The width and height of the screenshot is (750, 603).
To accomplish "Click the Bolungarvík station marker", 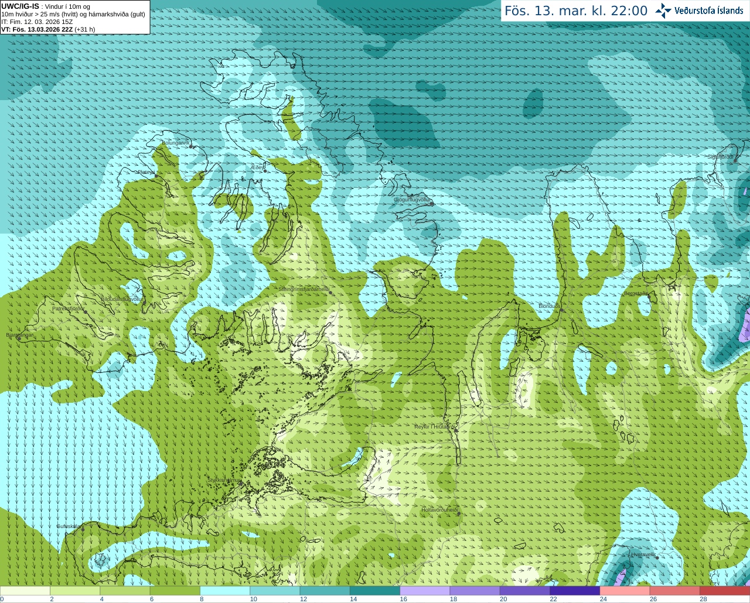I will pyautogui.click(x=191, y=146).
